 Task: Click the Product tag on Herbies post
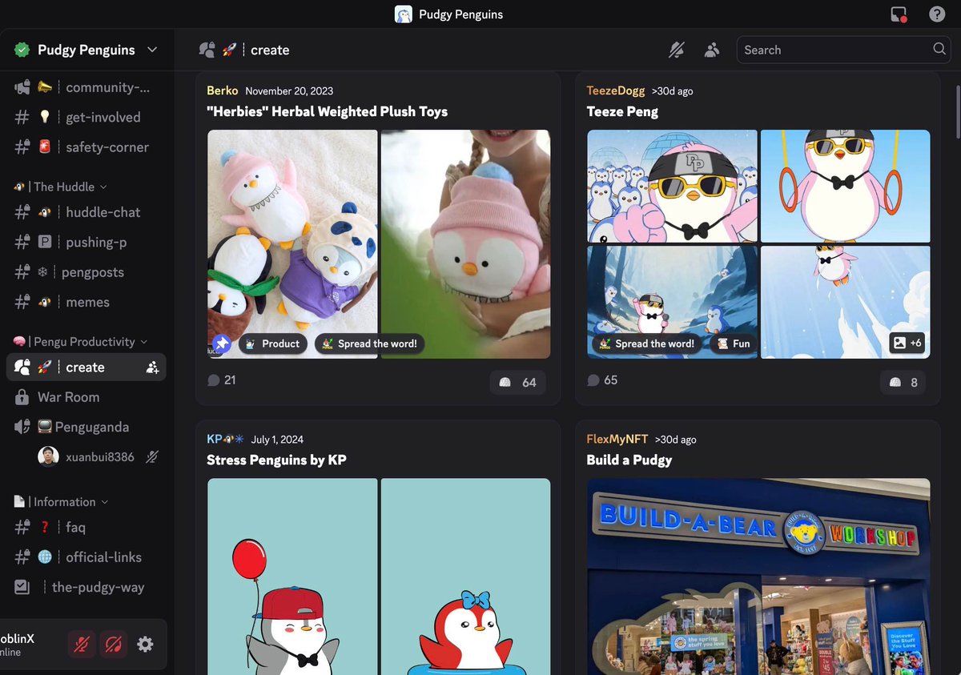click(272, 344)
